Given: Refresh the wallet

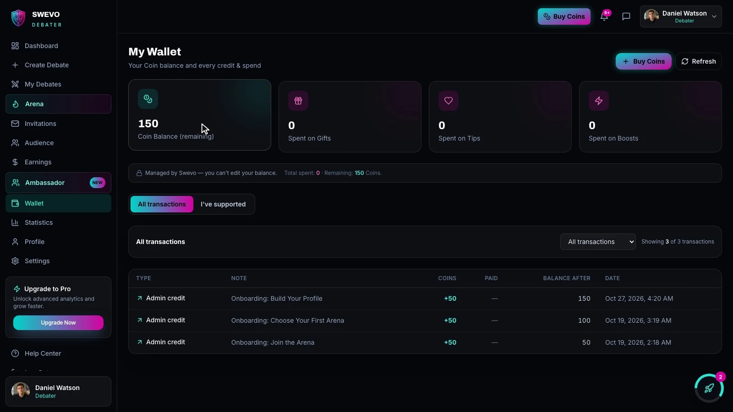Looking at the screenshot, I should (x=698, y=61).
